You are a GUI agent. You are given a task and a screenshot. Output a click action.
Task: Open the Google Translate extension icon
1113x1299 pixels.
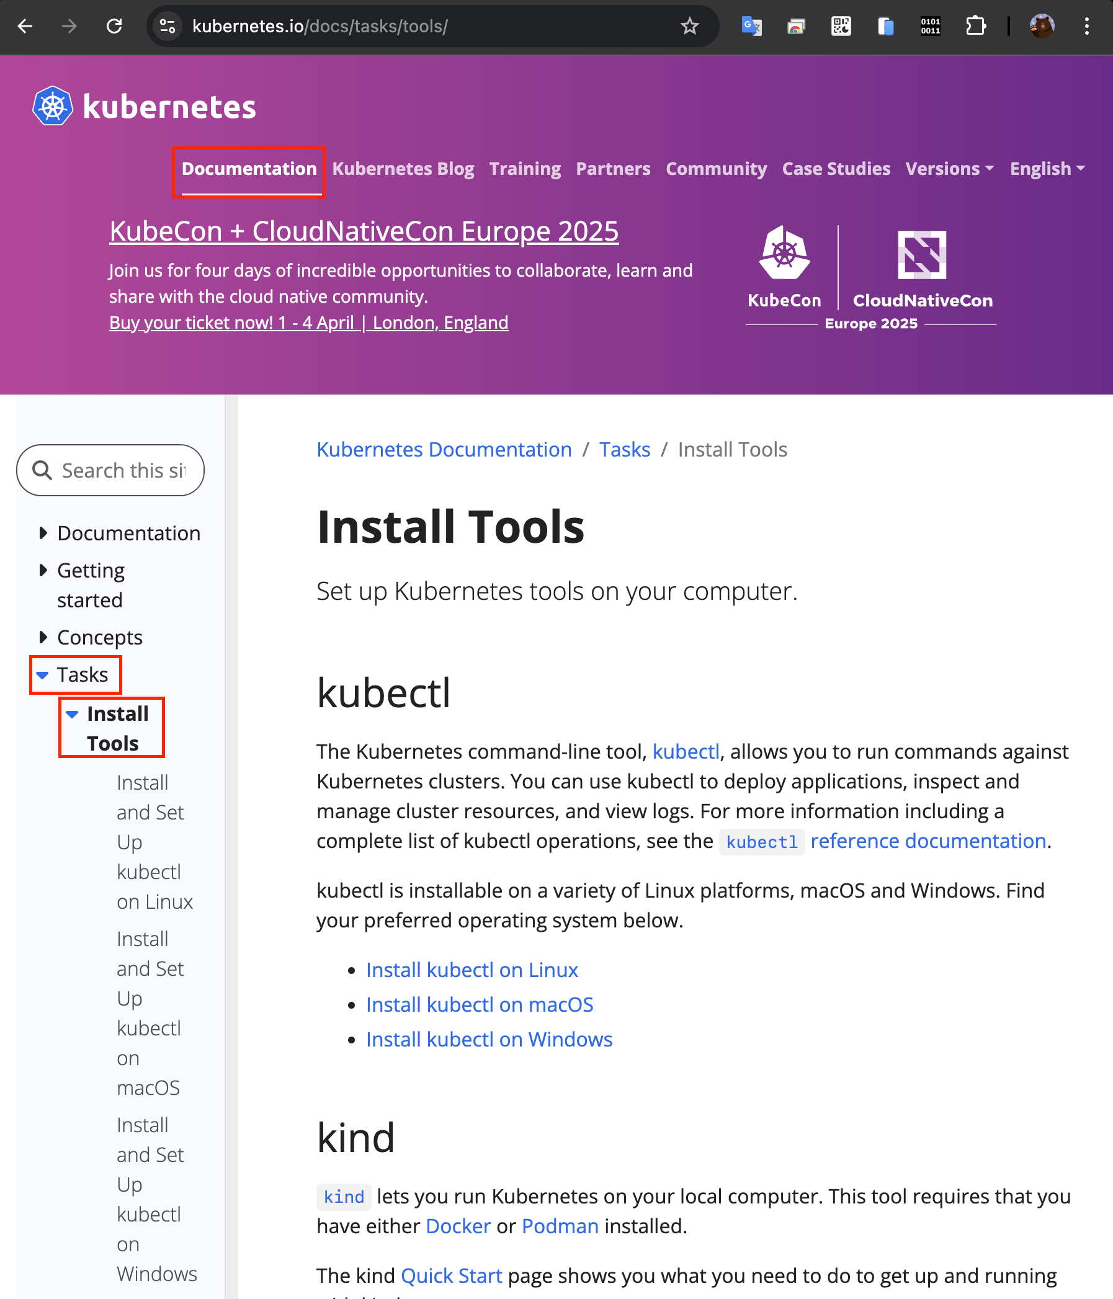click(x=751, y=26)
